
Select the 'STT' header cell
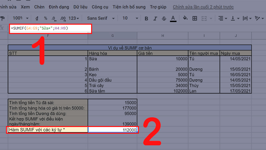pos(48,53)
